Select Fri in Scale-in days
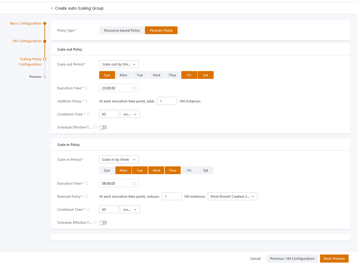 pyautogui.click(x=189, y=170)
